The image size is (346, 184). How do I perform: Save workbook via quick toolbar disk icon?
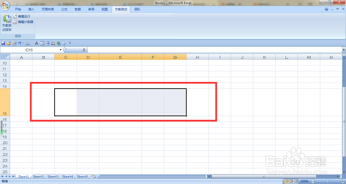tap(3, 43)
